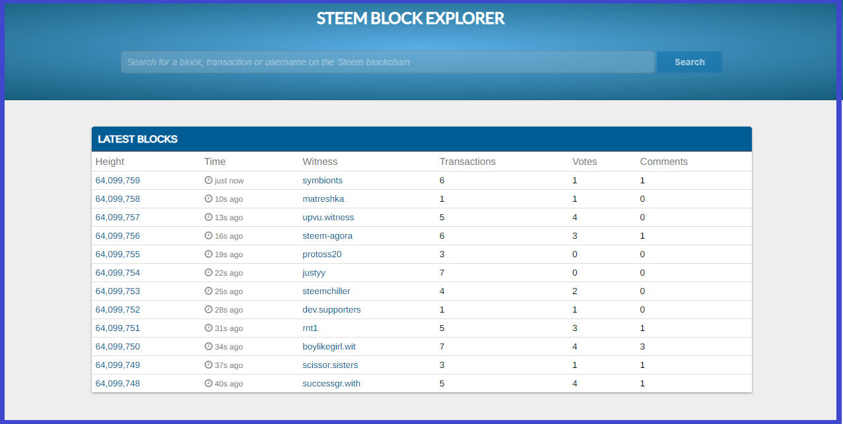
Task: Open block 64,099,752
Action: (118, 309)
